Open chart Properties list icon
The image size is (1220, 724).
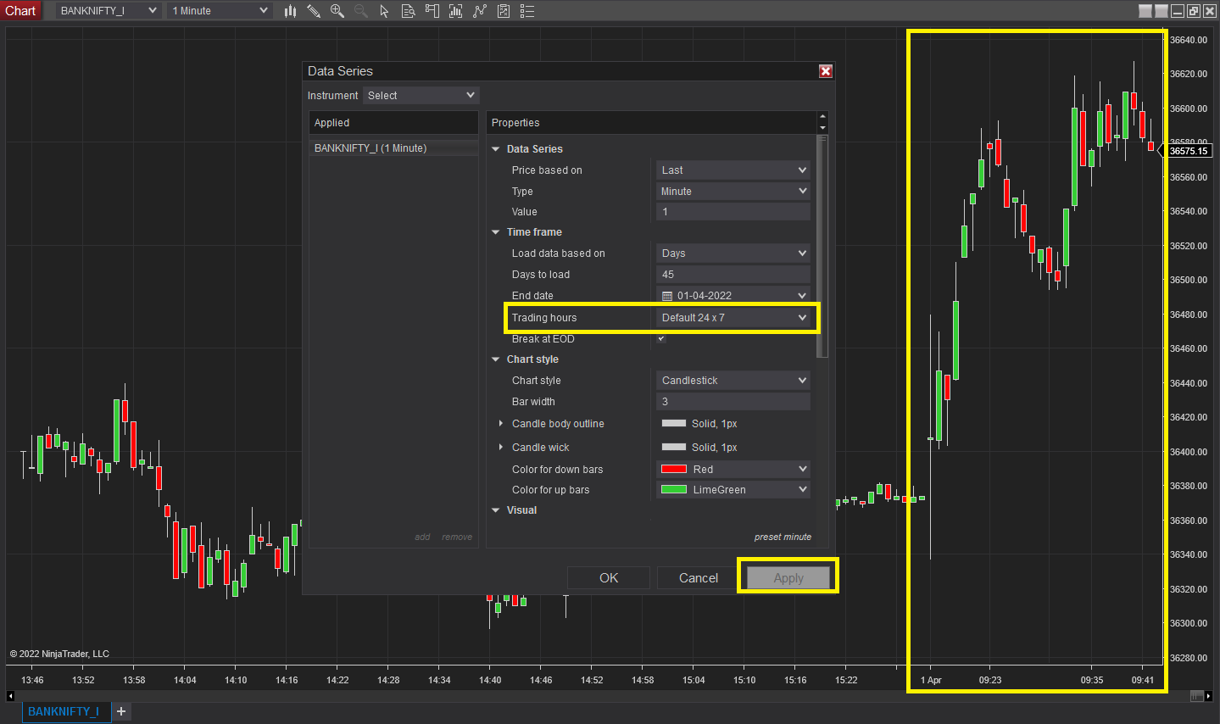click(x=527, y=11)
